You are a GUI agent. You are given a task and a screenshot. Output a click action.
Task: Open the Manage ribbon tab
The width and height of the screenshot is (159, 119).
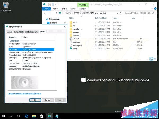coord(83,9)
